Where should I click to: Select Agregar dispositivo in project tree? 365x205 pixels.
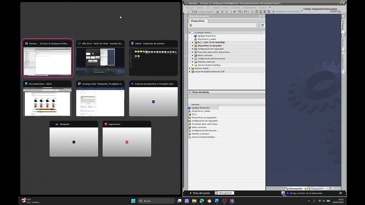tap(206, 36)
